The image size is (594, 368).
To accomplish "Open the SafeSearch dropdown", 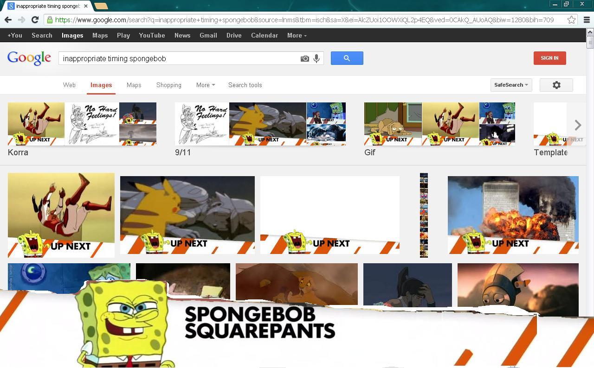I will [511, 85].
